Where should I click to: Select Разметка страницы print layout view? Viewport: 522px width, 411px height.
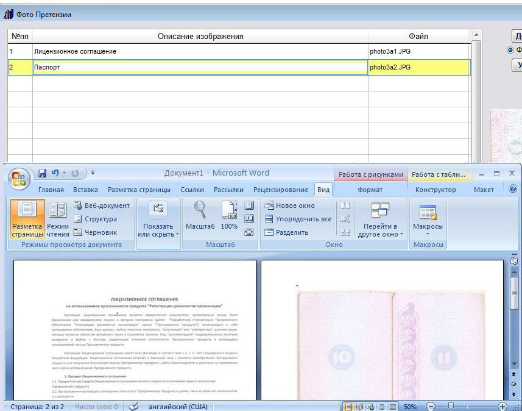pyautogui.click(x=27, y=218)
